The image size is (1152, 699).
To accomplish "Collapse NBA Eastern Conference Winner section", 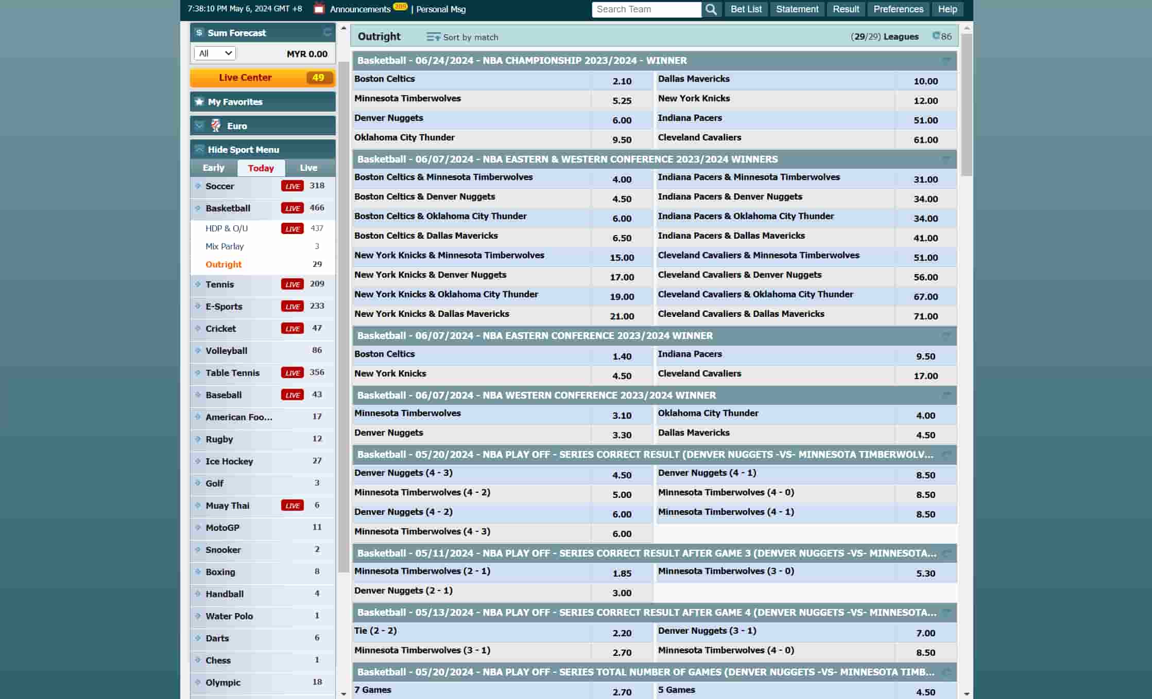I will click(947, 335).
